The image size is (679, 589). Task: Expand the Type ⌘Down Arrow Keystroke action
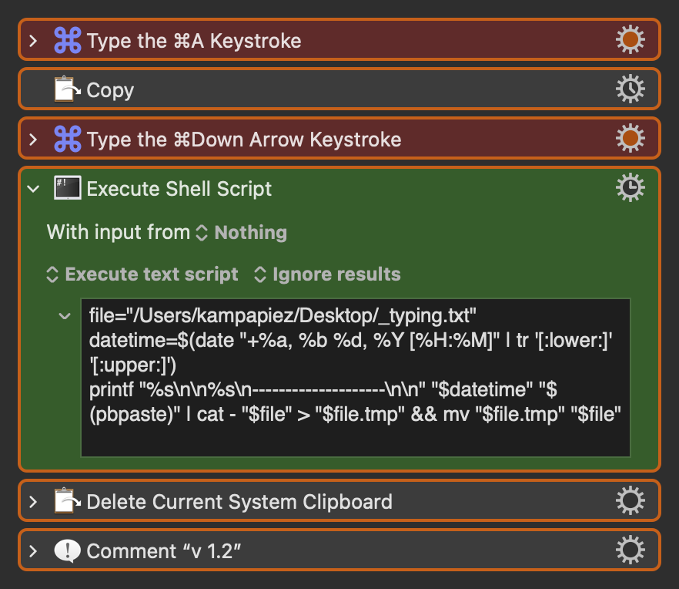(33, 140)
